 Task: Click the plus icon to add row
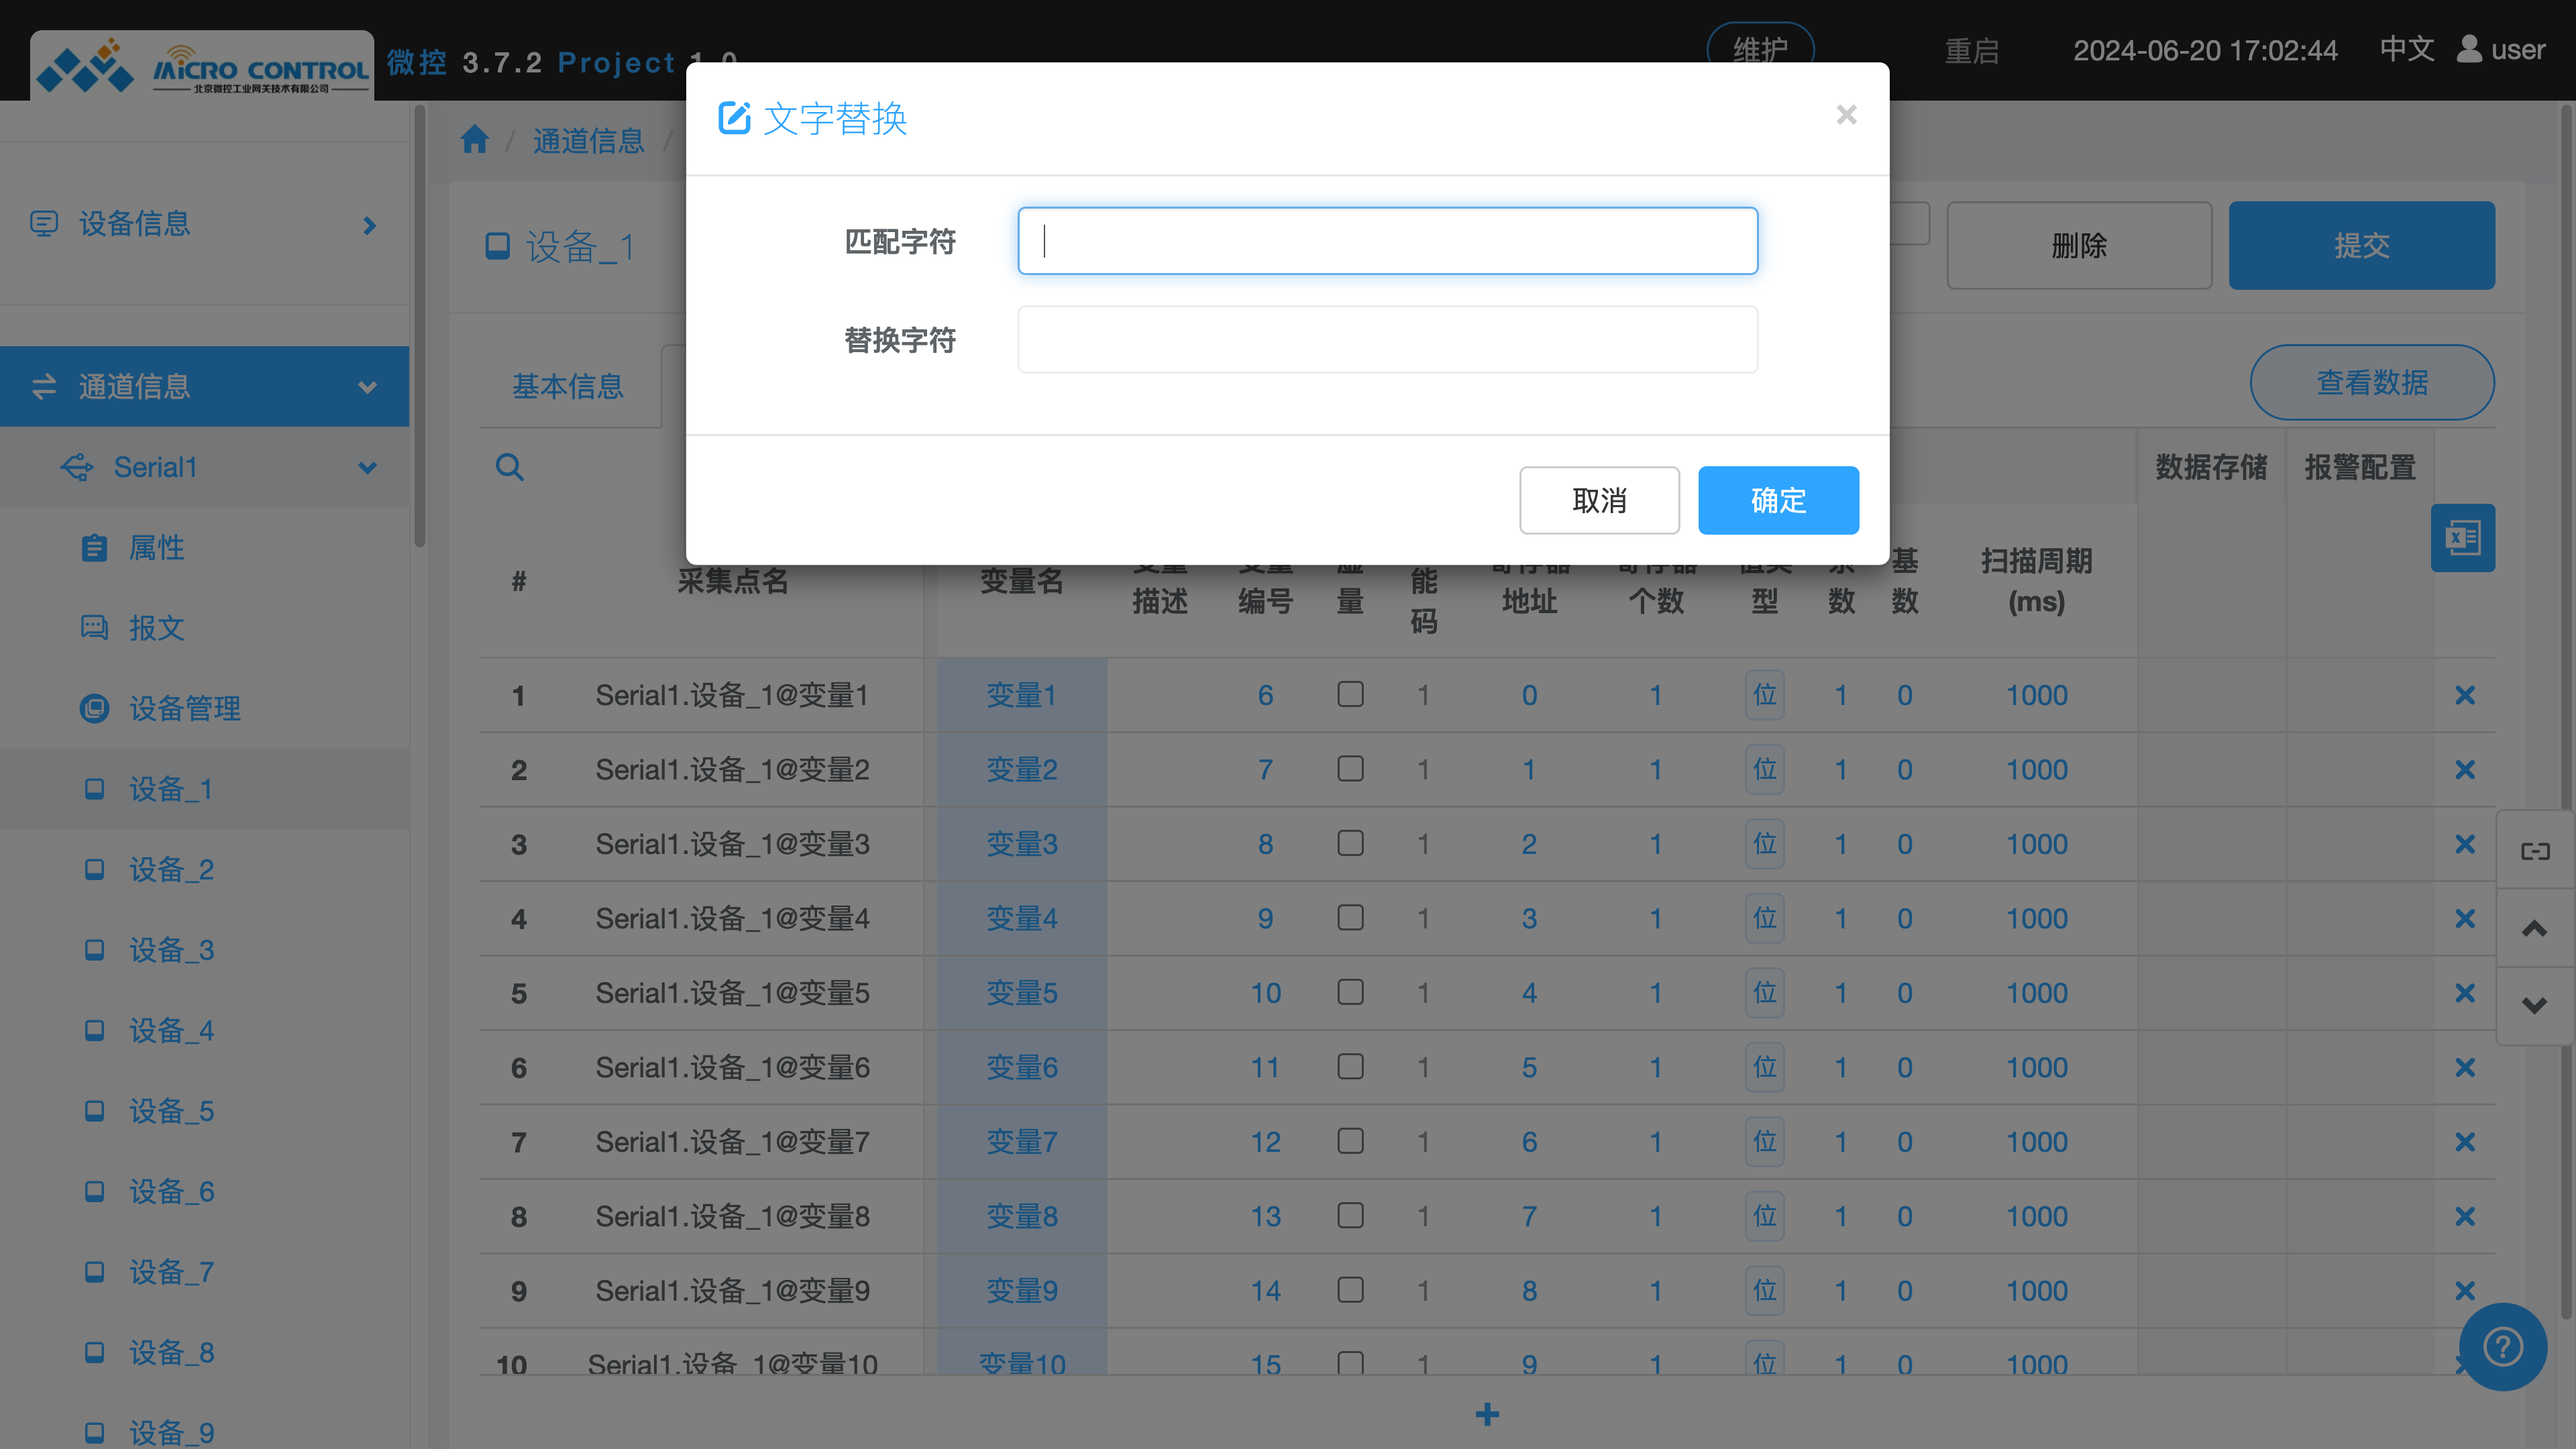pyautogui.click(x=1487, y=1414)
